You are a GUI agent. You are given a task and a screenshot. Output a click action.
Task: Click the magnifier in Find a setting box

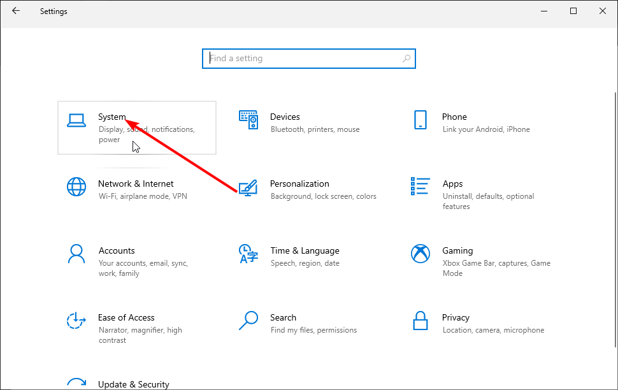406,59
